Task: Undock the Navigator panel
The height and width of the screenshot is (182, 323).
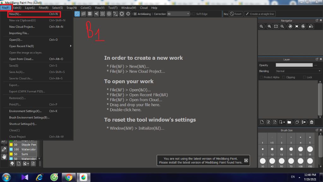Action: point(317,20)
